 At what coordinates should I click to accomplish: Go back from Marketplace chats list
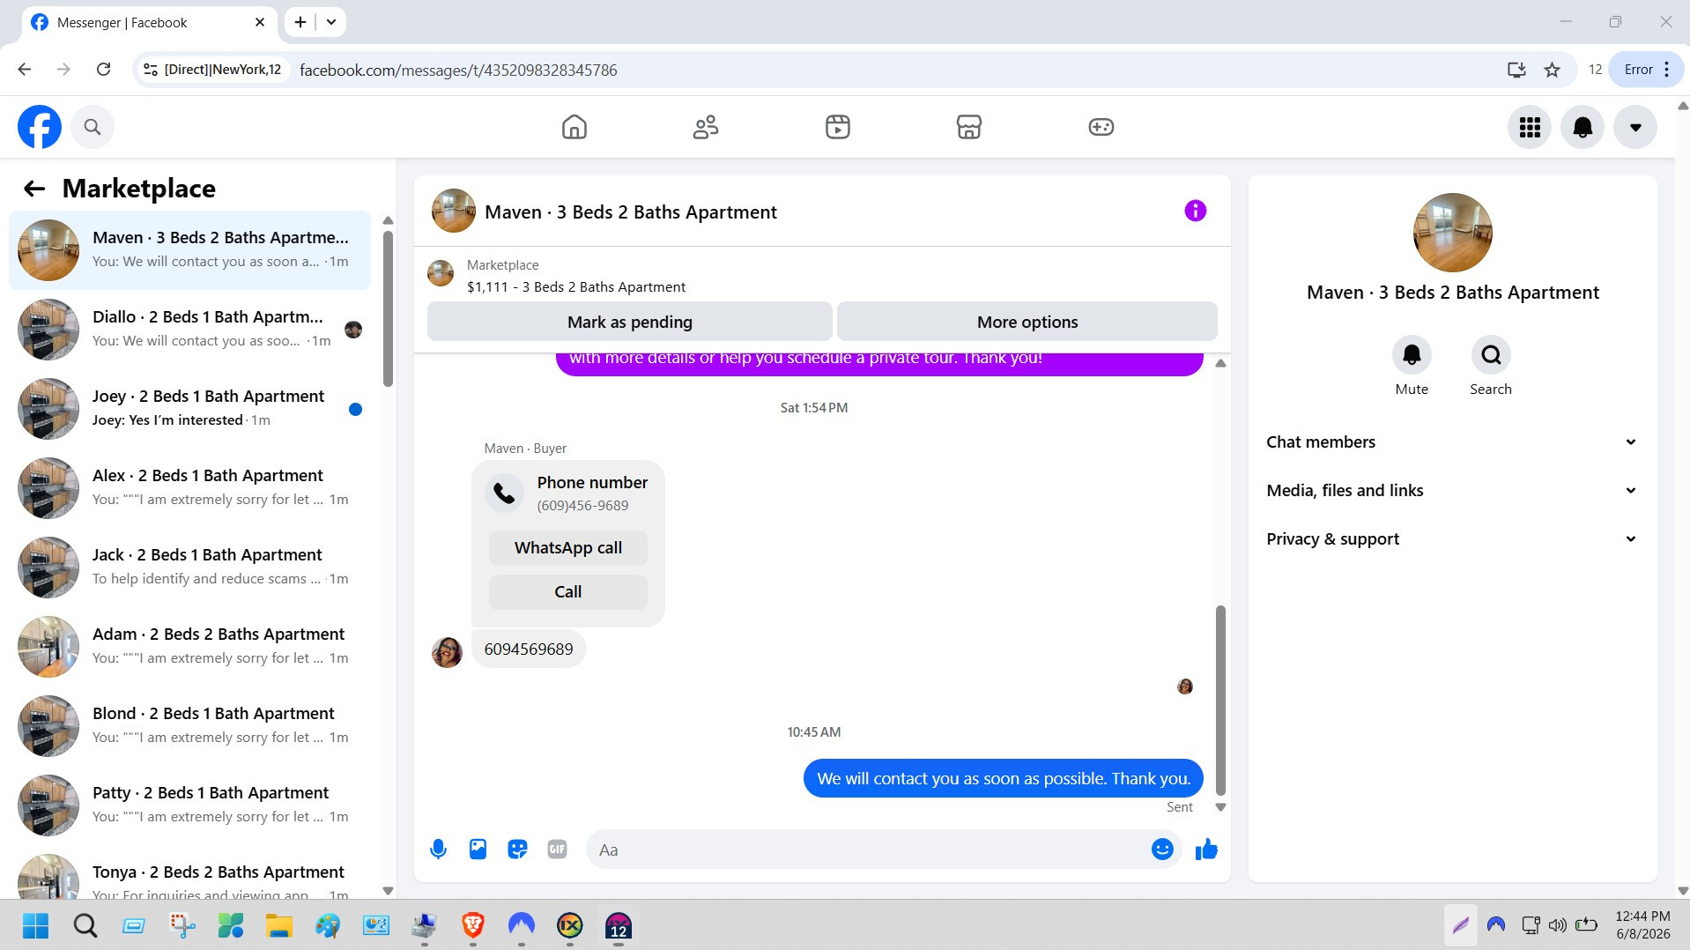coord(34,189)
